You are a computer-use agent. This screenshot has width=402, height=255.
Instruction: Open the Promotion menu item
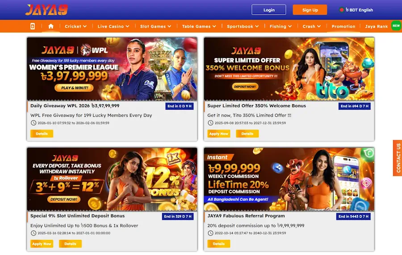coord(343,26)
